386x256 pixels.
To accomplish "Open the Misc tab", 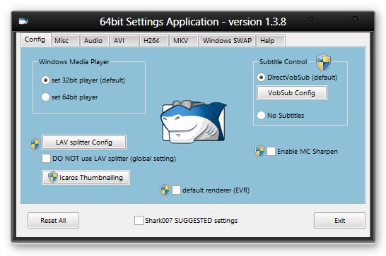I will [65, 40].
